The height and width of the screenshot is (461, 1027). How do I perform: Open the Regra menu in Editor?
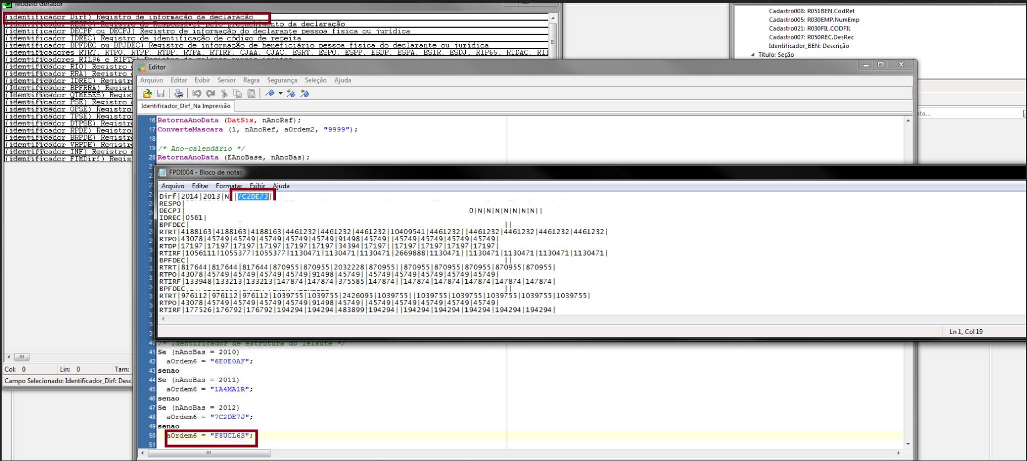[251, 81]
